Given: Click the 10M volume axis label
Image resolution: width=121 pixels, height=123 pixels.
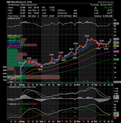Looking at the screenshot, I should pyautogui.click(x=5, y=80).
